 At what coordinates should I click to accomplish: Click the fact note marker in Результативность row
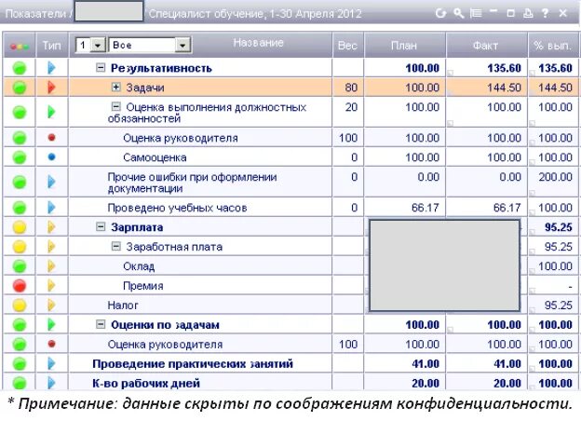[x=451, y=73]
